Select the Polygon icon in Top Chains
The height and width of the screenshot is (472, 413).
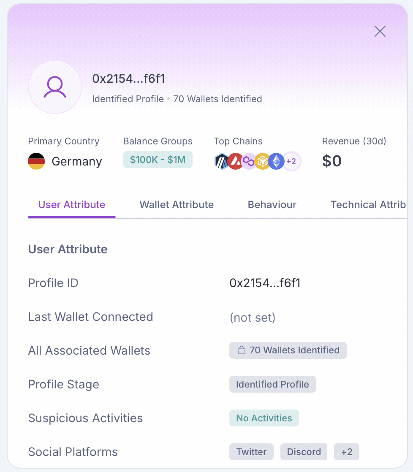pos(248,161)
